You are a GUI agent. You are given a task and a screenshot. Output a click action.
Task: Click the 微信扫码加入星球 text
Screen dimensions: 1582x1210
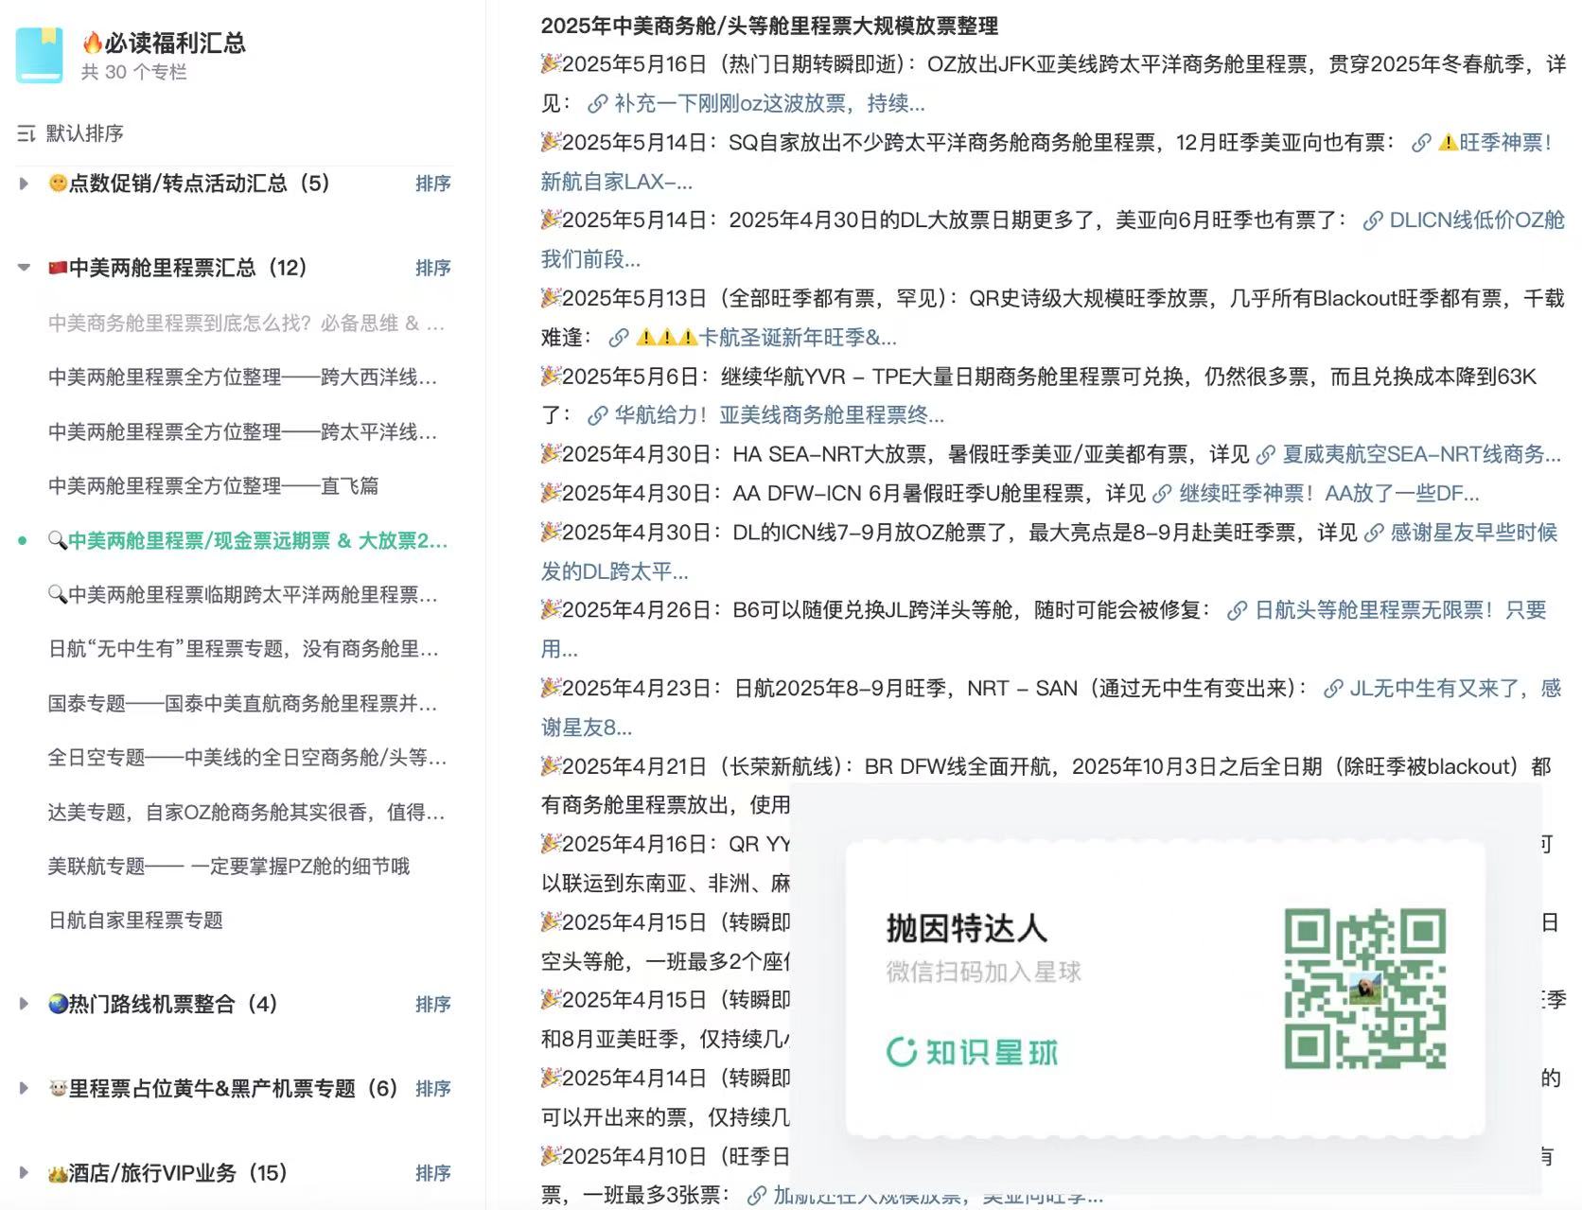(x=983, y=972)
